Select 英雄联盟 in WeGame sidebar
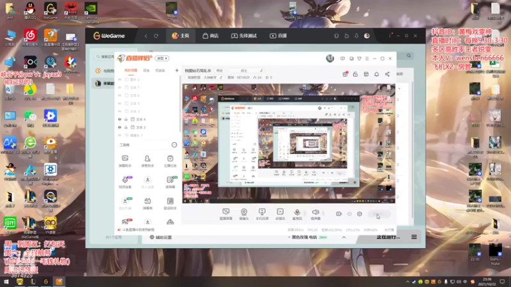The image size is (511, 287). click(103, 84)
